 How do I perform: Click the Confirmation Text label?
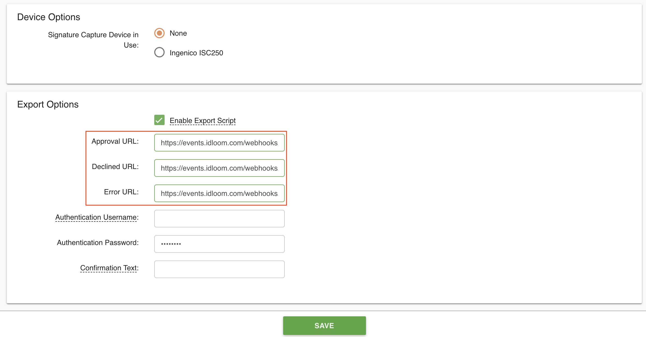pyautogui.click(x=109, y=268)
